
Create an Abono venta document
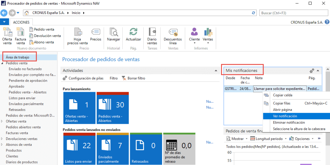pos(42,42)
